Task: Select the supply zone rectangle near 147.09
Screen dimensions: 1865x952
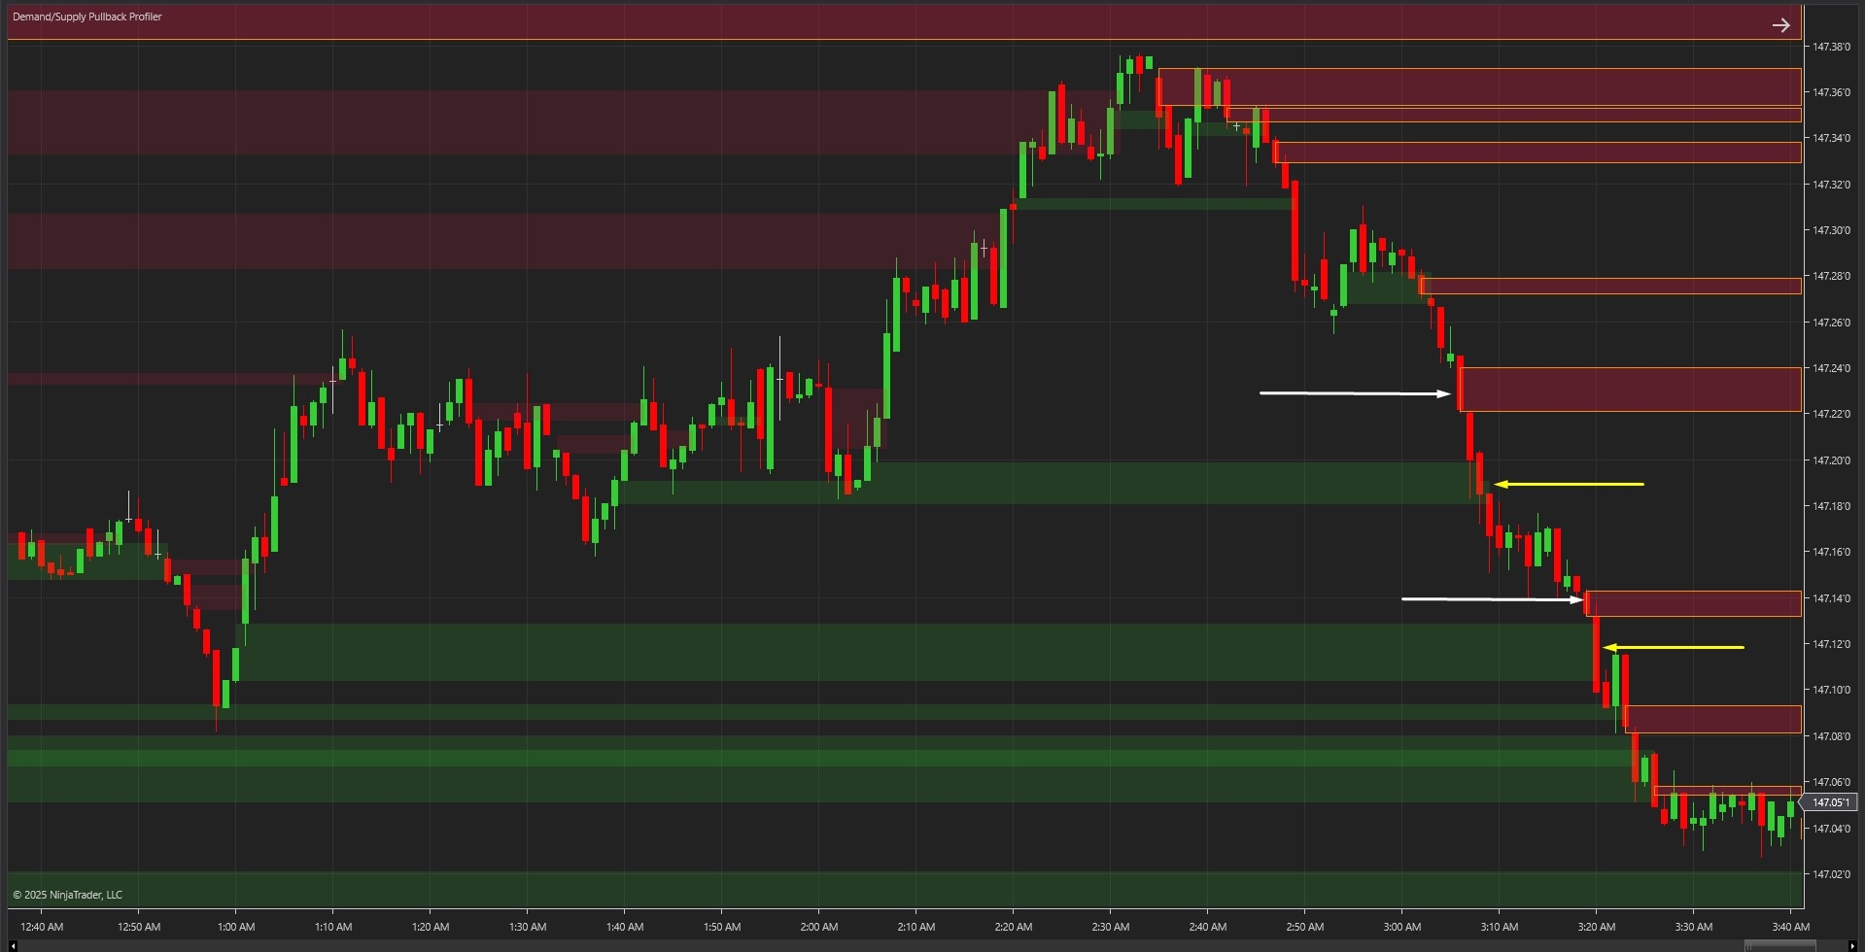Action: coord(1712,720)
